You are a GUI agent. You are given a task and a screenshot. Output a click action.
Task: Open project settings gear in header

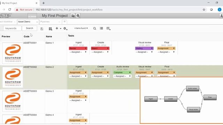78,16
